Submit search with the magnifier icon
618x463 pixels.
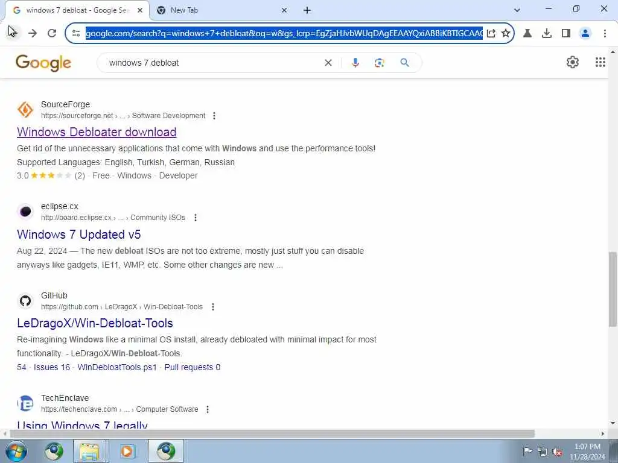point(404,63)
